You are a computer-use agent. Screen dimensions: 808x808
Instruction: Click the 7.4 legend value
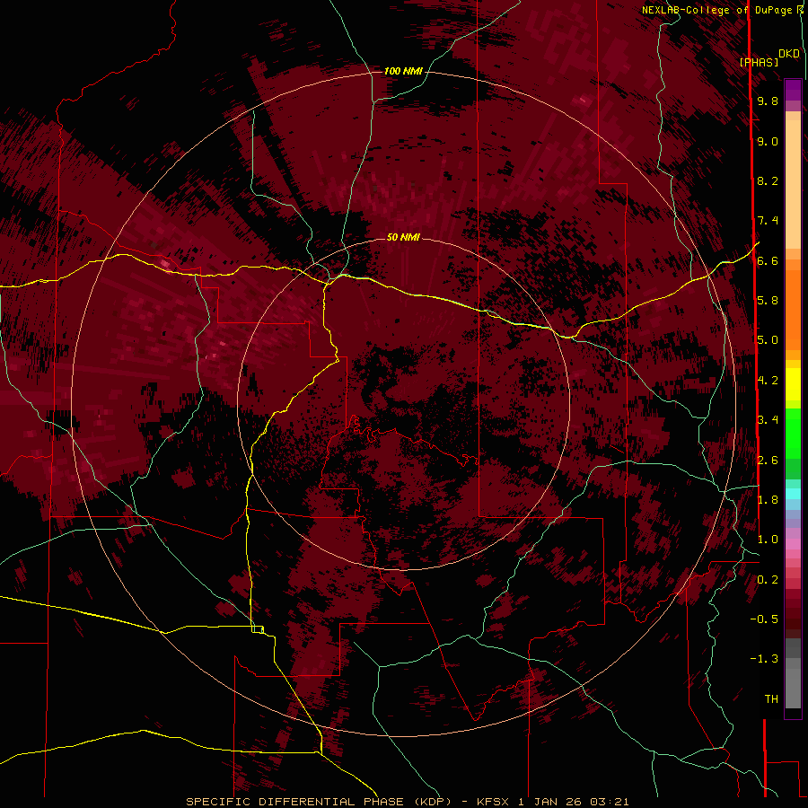768,221
